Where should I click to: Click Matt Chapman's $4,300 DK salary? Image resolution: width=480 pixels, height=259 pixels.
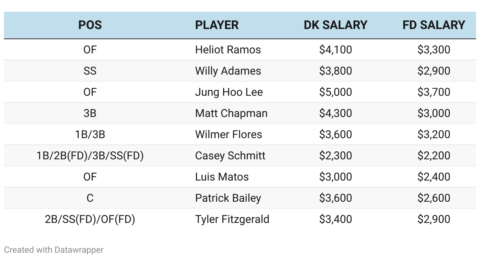click(336, 113)
